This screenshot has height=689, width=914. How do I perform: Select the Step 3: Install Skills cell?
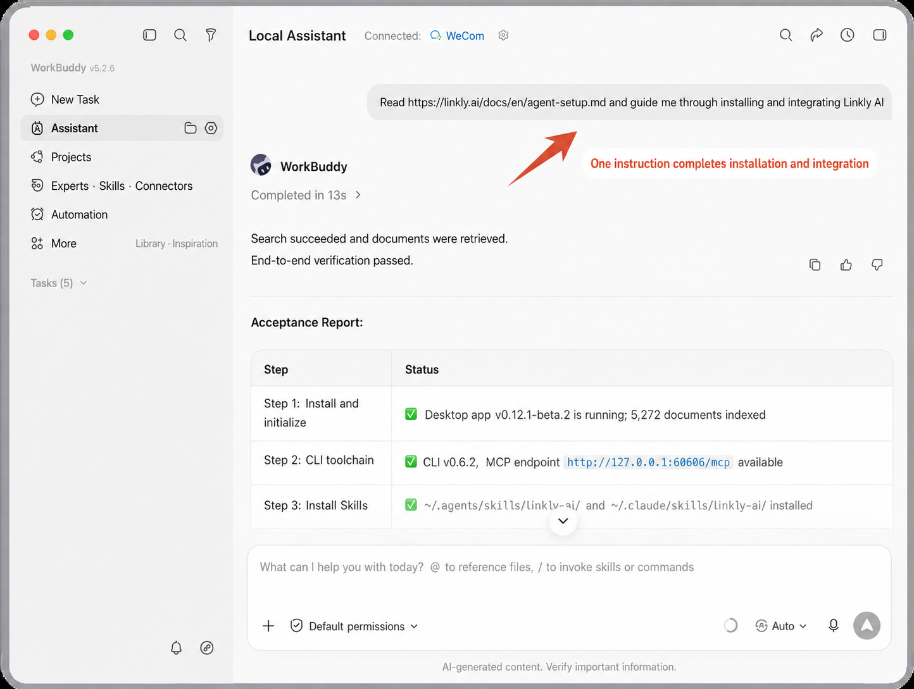(321, 506)
